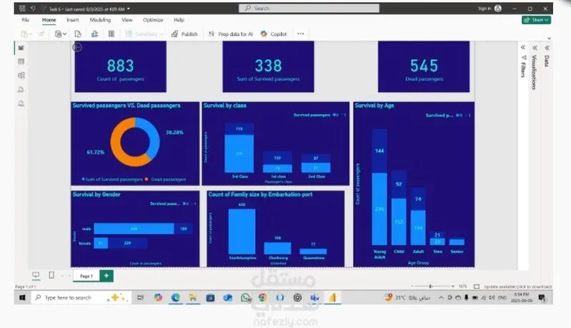
Task: Expand the Filters pane chevron
Action: pos(523,47)
